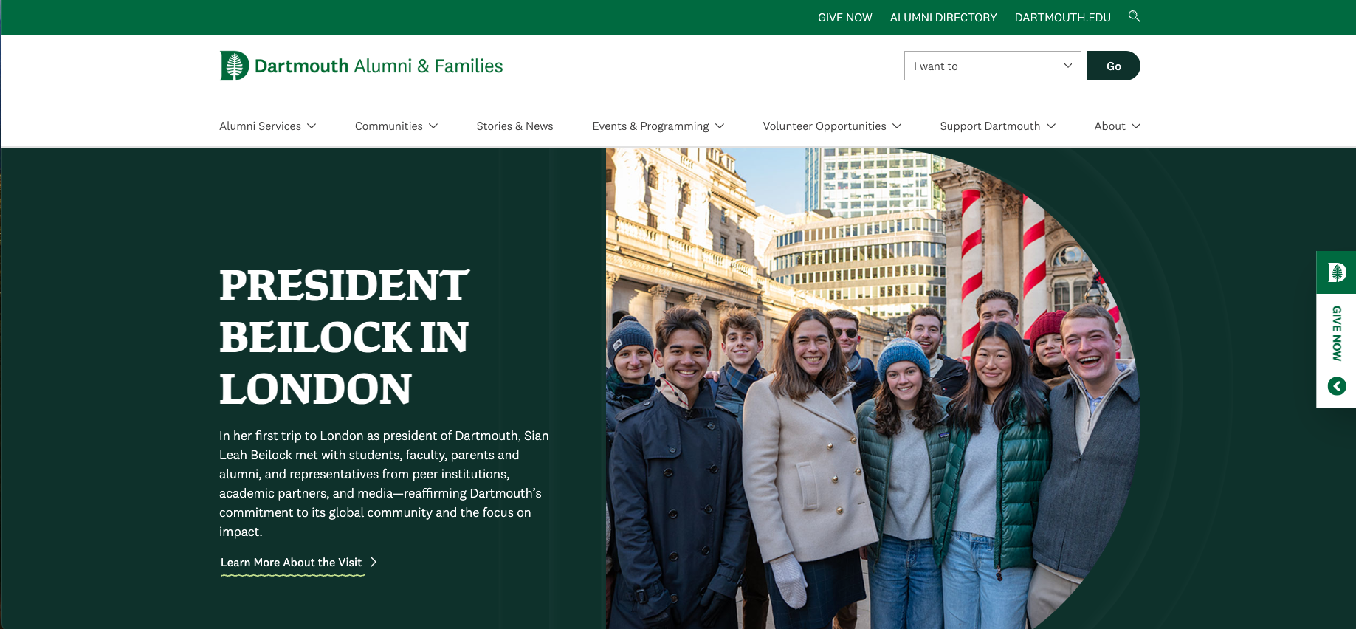The height and width of the screenshot is (629, 1356).
Task: Expand the About menu
Action: point(1118,126)
